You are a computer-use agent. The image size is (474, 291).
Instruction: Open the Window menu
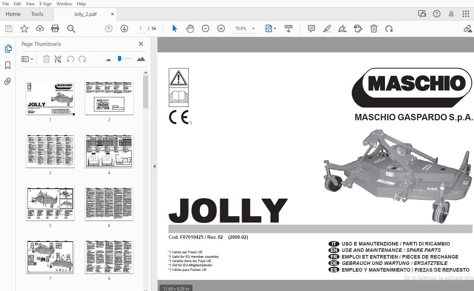pyautogui.click(x=64, y=4)
